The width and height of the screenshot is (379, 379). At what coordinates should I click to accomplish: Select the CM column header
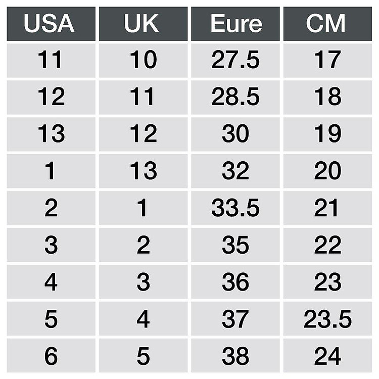click(327, 24)
